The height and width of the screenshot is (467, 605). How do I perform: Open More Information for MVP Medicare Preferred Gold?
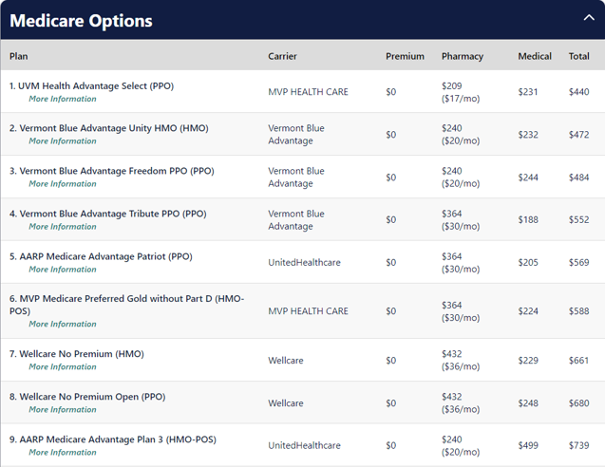[62, 325]
